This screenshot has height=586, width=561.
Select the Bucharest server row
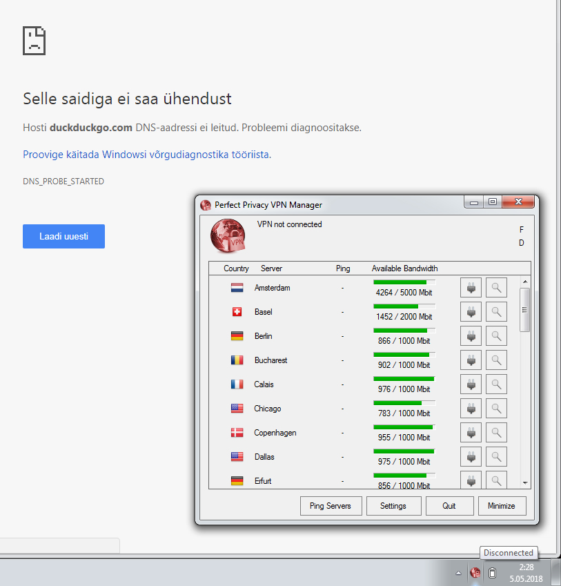tap(364, 360)
